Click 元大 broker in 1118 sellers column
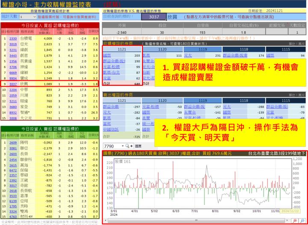 click(x=227, y=107)
